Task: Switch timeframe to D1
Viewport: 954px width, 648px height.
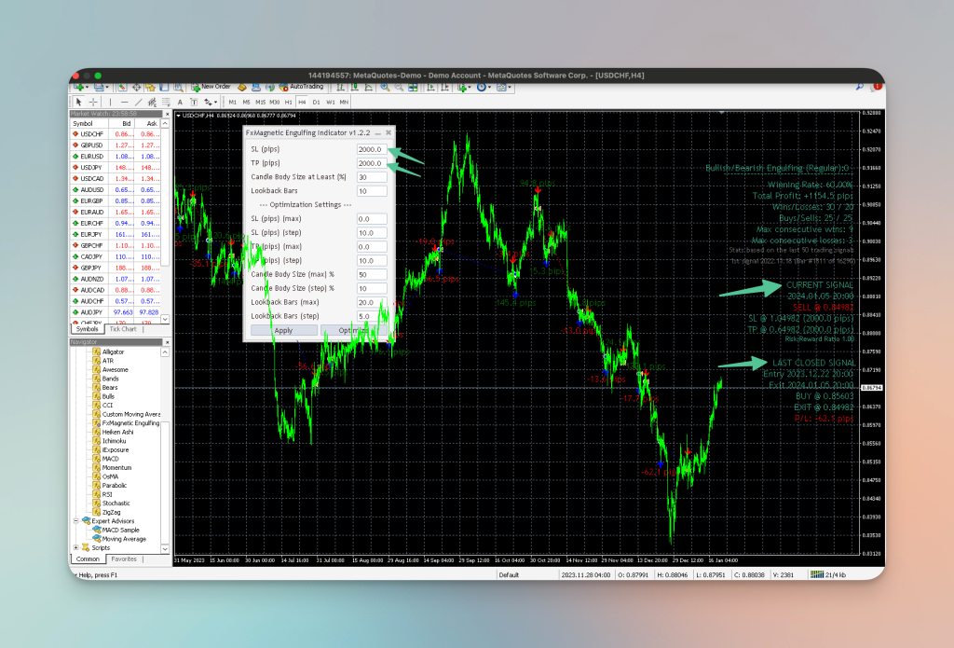Action: (316, 103)
